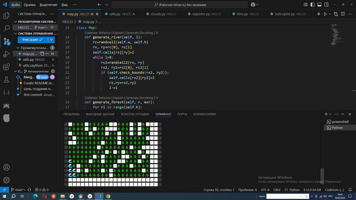
Task: Open the КОНСОЛЬ ОТЛАДКИ panel tab
Action: coord(135,114)
